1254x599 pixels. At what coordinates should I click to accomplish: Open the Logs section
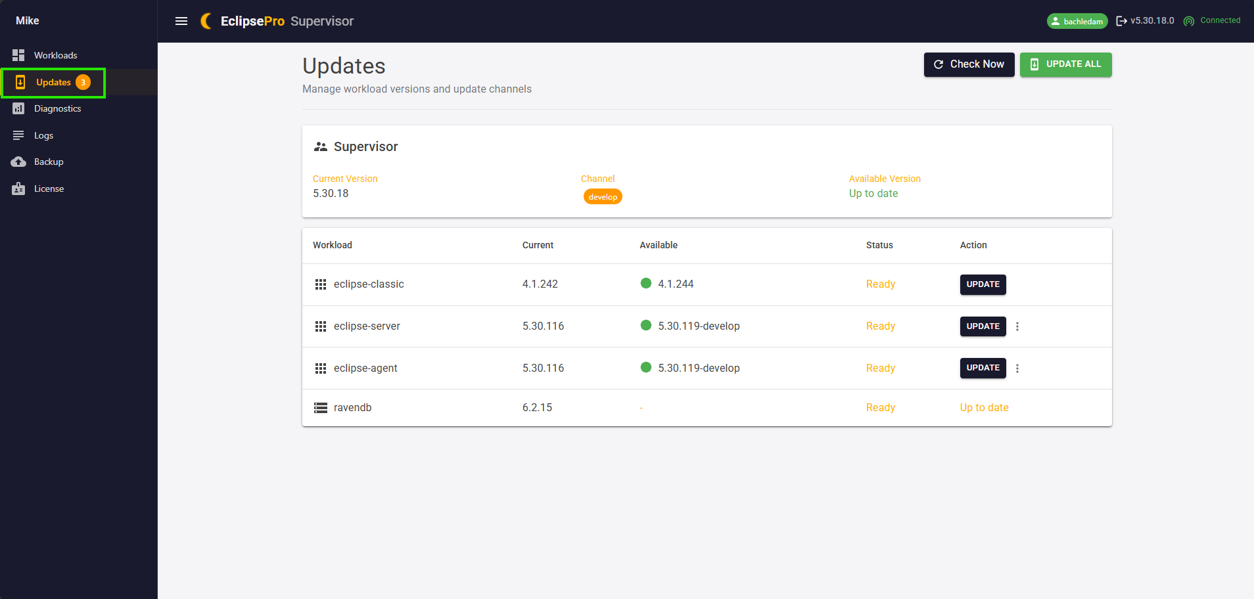pyautogui.click(x=79, y=135)
